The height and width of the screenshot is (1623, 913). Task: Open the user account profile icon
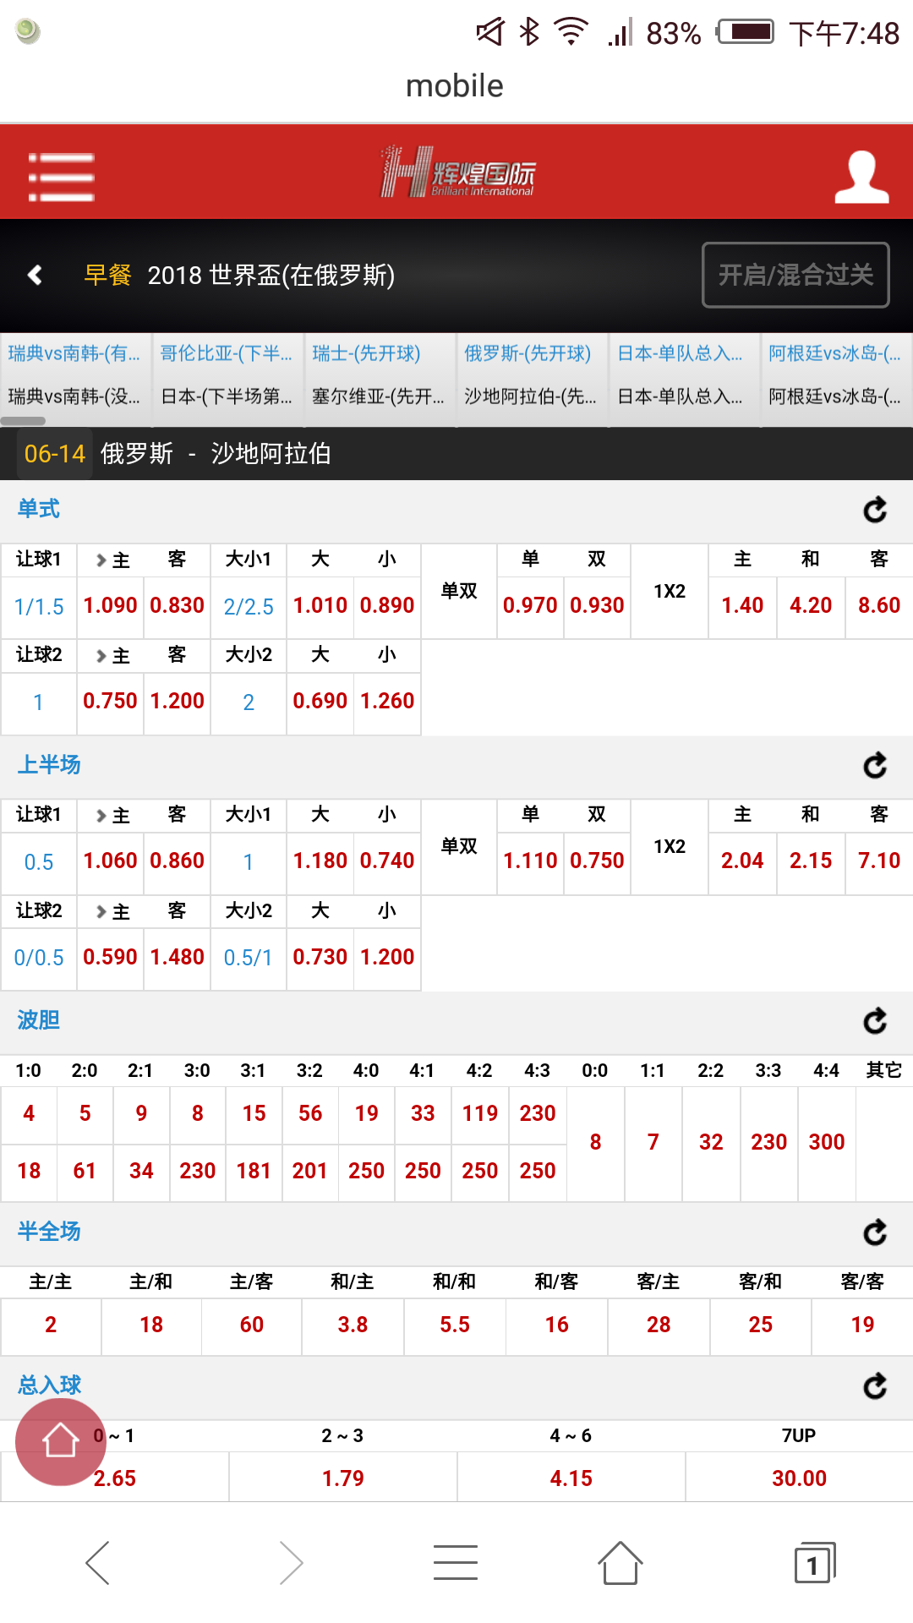pyautogui.click(x=861, y=177)
